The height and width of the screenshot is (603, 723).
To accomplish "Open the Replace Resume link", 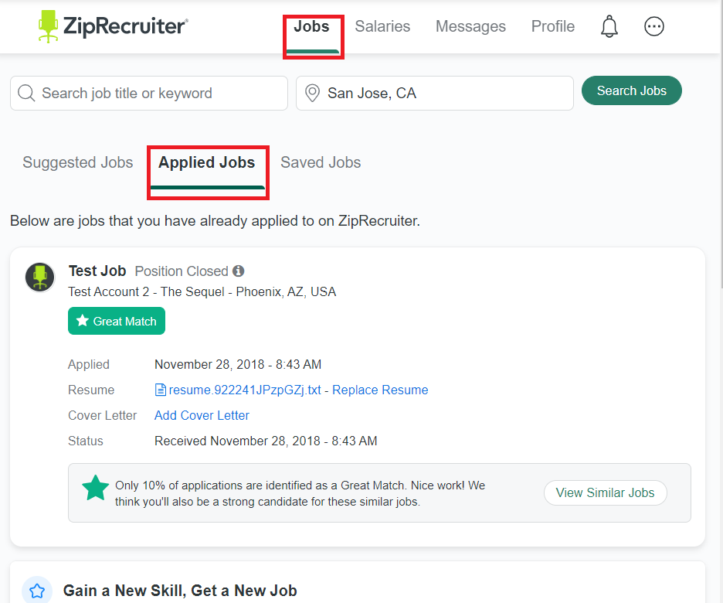I will point(379,390).
